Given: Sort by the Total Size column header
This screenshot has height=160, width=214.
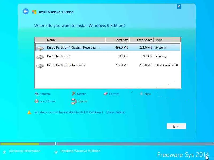Looking at the screenshot, I should [x=117, y=40].
